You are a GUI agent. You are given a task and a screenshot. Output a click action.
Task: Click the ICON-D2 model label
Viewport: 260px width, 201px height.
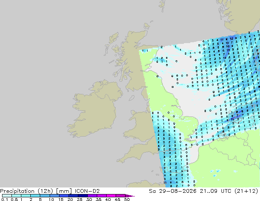point(87,191)
